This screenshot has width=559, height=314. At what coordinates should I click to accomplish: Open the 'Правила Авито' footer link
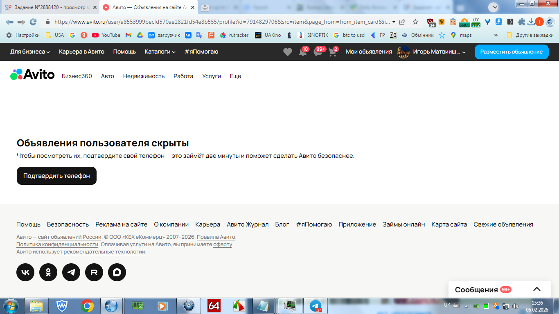pyautogui.click(x=216, y=237)
